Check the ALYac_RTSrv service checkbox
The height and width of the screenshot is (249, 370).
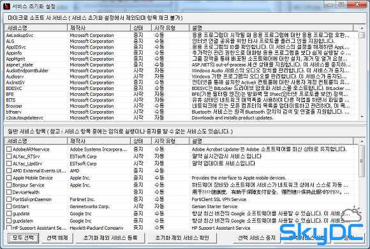point(9,156)
